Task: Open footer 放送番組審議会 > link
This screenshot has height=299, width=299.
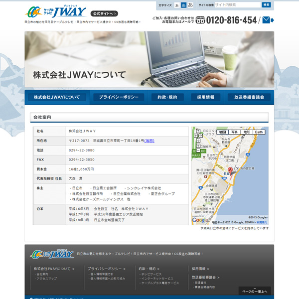Action: pyautogui.click(x=205, y=277)
